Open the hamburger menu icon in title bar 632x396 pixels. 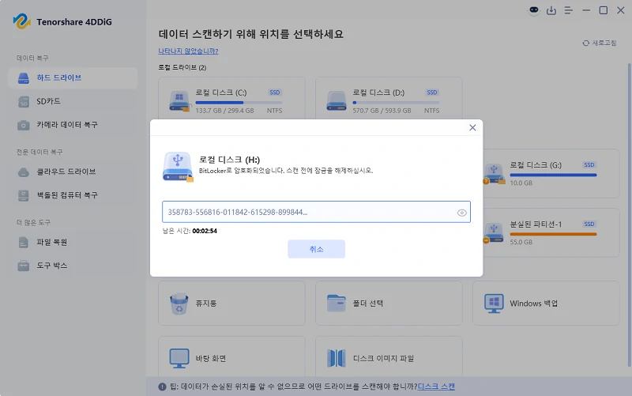tap(568, 10)
